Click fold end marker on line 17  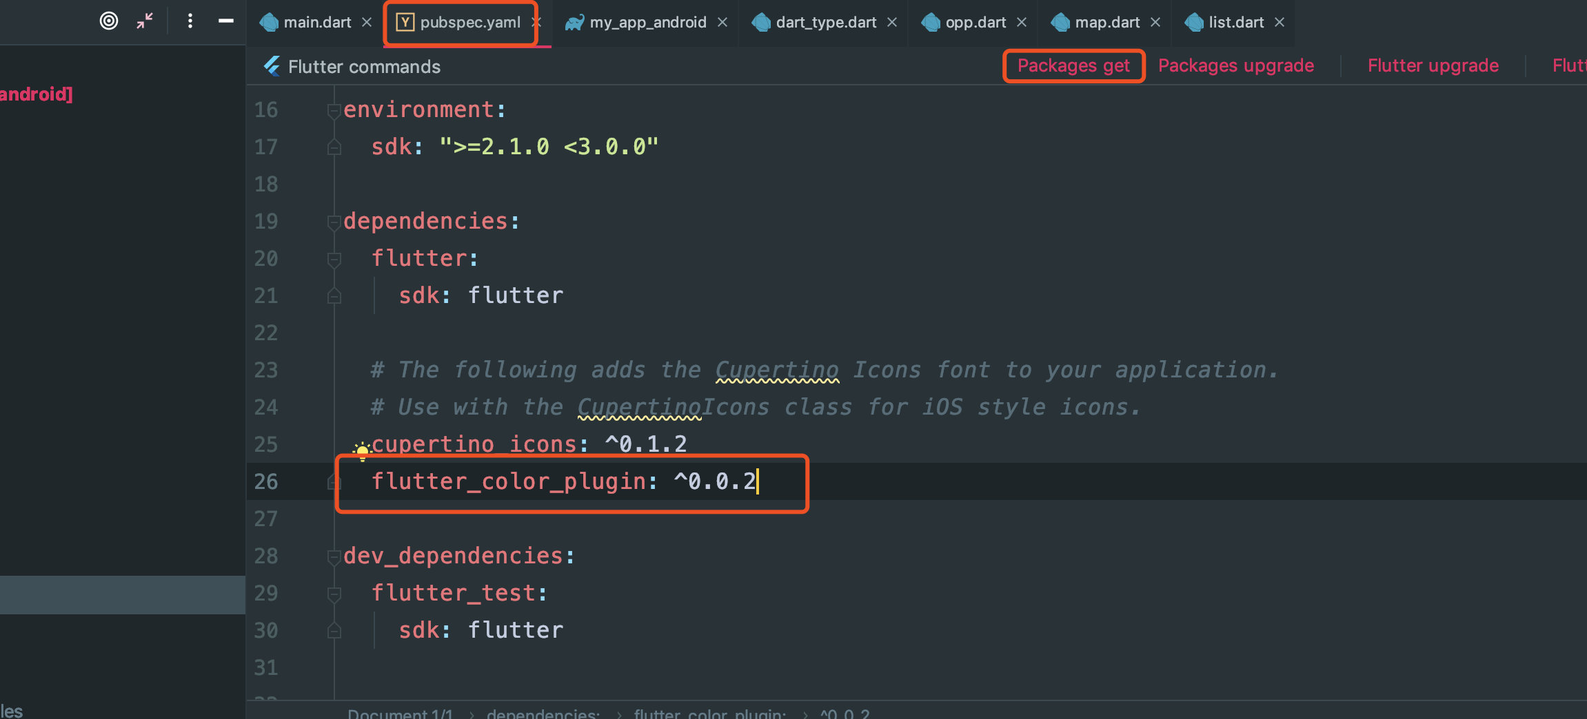point(334,147)
